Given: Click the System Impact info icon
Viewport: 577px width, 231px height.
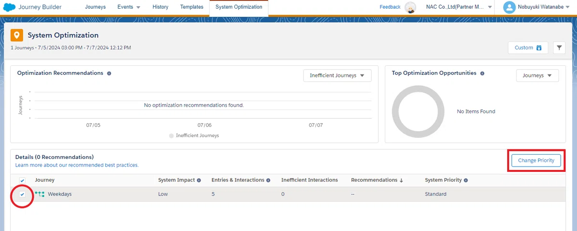Looking at the screenshot, I should [x=199, y=180].
